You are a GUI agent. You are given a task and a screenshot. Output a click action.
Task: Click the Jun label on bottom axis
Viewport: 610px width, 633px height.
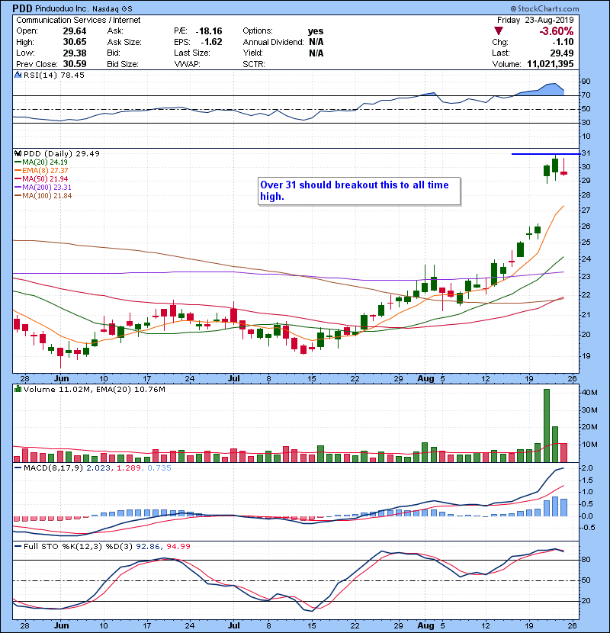(61, 625)
